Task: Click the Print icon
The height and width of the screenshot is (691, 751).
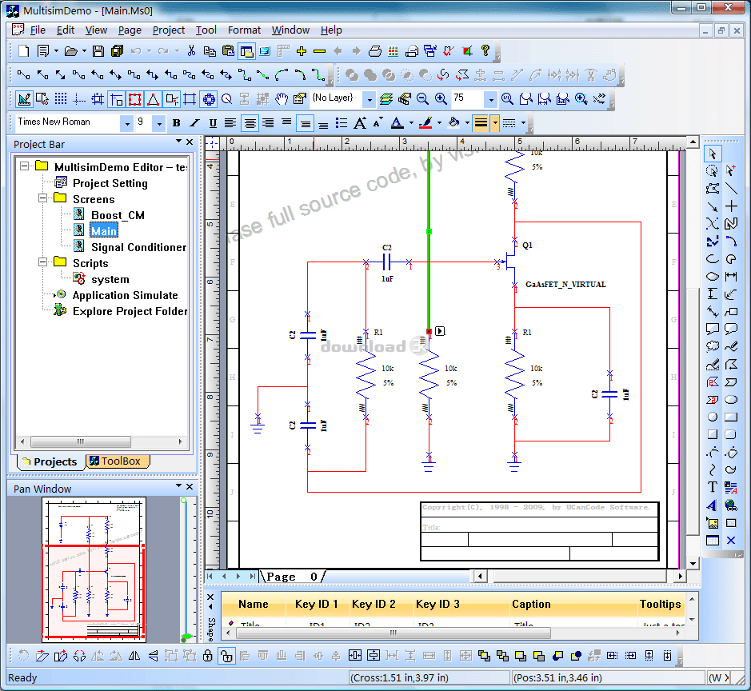Action: 375,51
